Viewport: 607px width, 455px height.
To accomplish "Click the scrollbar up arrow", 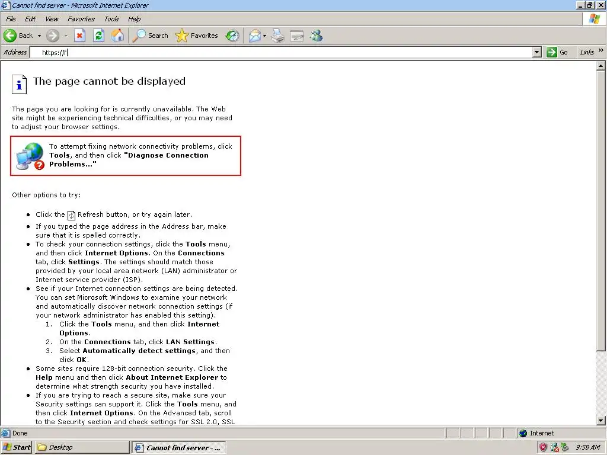I will (x=601, y=66).
